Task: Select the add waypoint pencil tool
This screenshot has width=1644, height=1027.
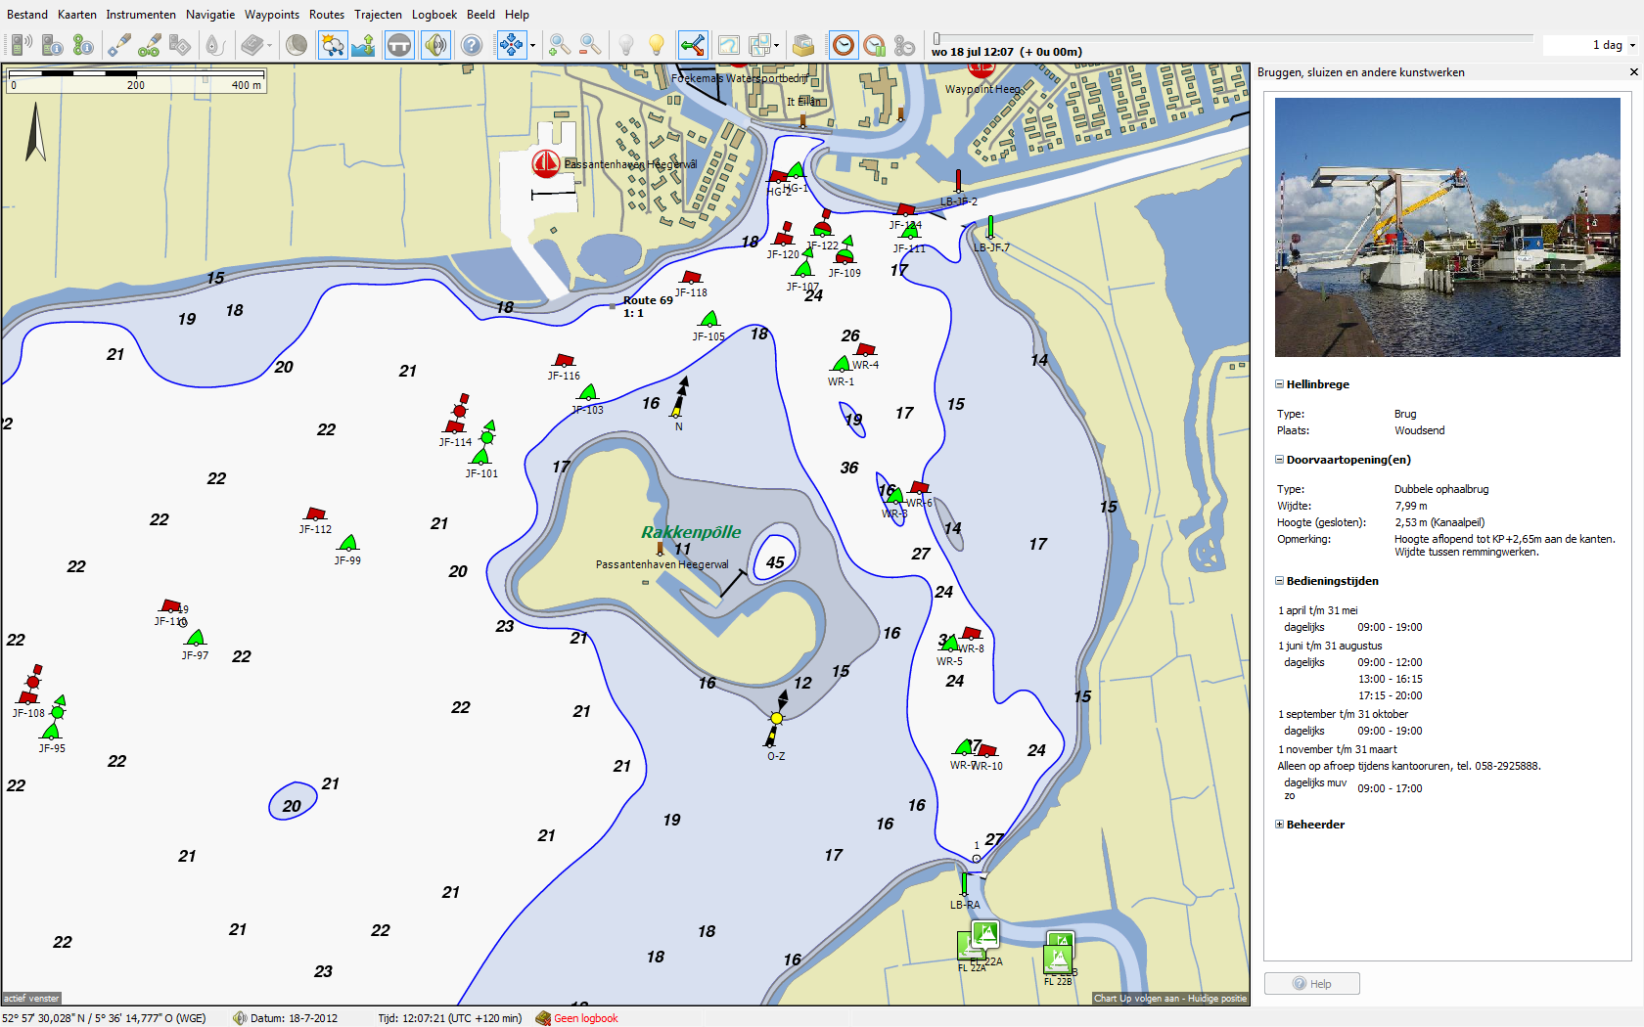Action: pos(119,45)
